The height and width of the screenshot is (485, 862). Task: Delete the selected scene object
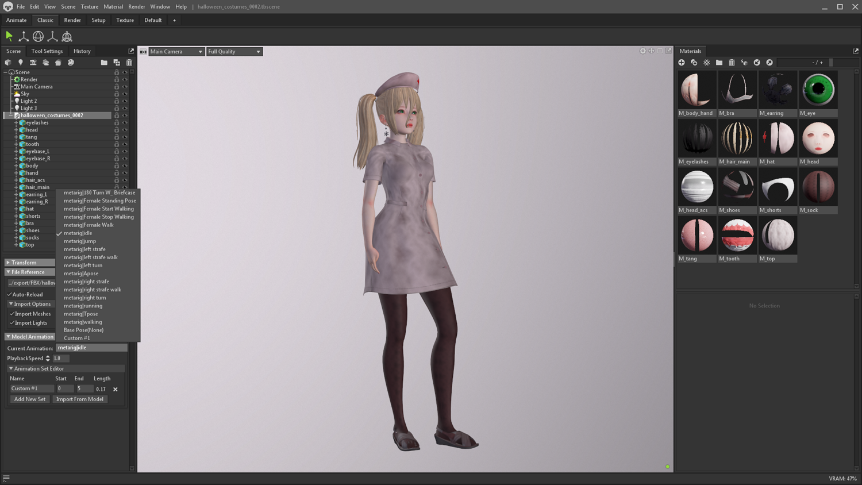129,63
